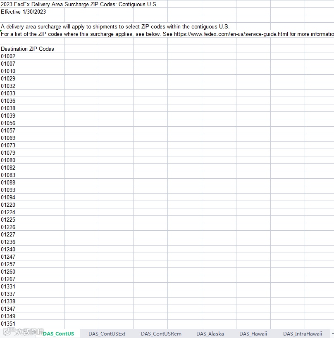Click ZIP code cell 01039
334x338 pixels.
pyautogui.click(x=32, y=116)
